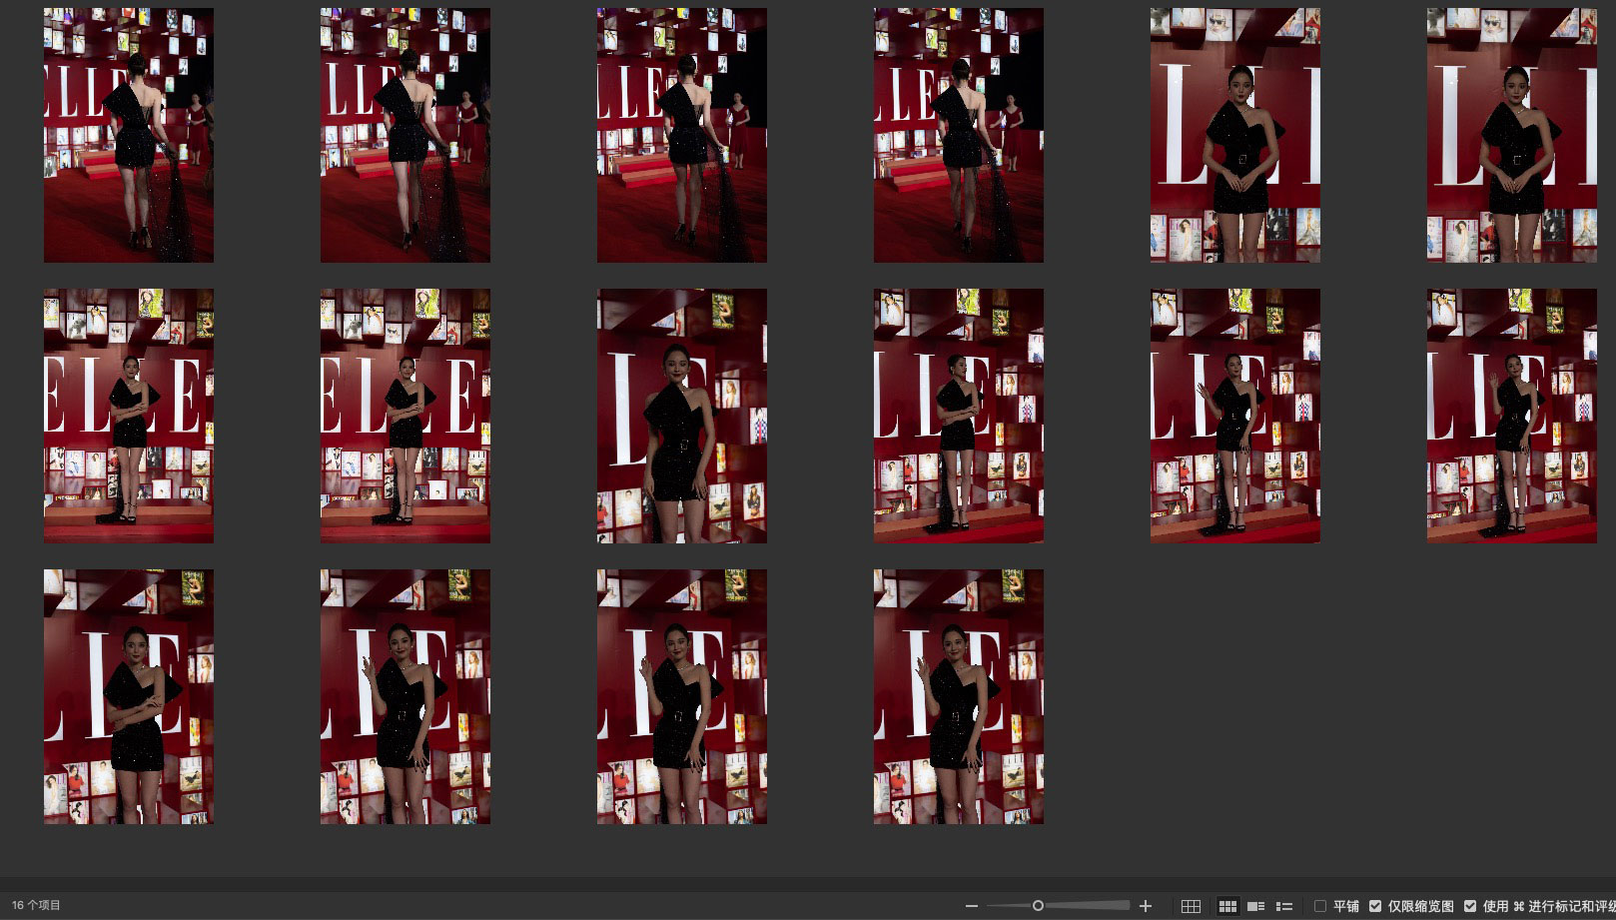Select the first thumbnail in the top row

(129, 136)
